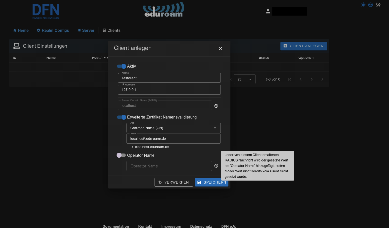
Task: Click help icon next to Operator Name field
Action: coord(216,166)
